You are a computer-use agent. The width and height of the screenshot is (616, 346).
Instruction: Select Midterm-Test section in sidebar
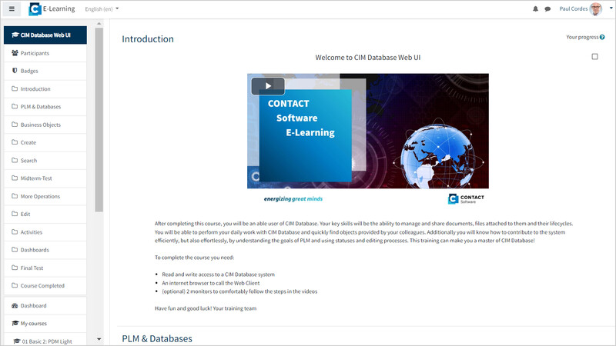(x=45, y=178)
